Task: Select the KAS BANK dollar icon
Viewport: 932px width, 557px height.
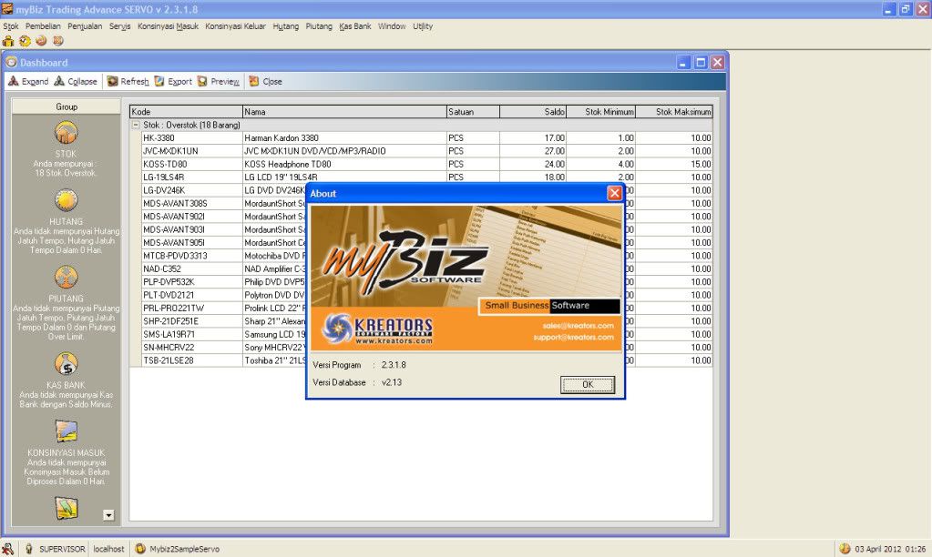Action: 66,364
